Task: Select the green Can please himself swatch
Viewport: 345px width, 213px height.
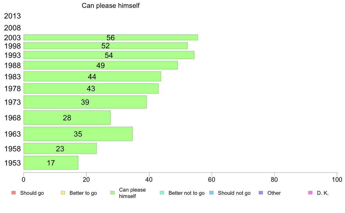Action: 112,193
